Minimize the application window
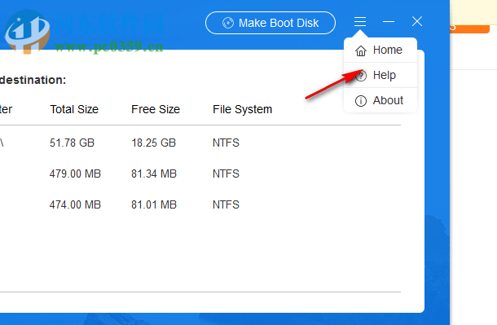Screen dimensions: 497x325 389,22
